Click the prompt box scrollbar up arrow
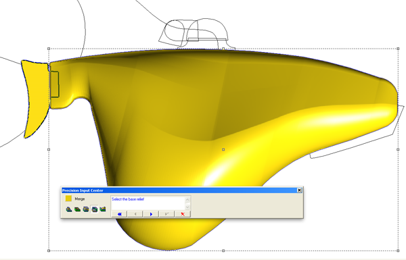 (187, 199)
